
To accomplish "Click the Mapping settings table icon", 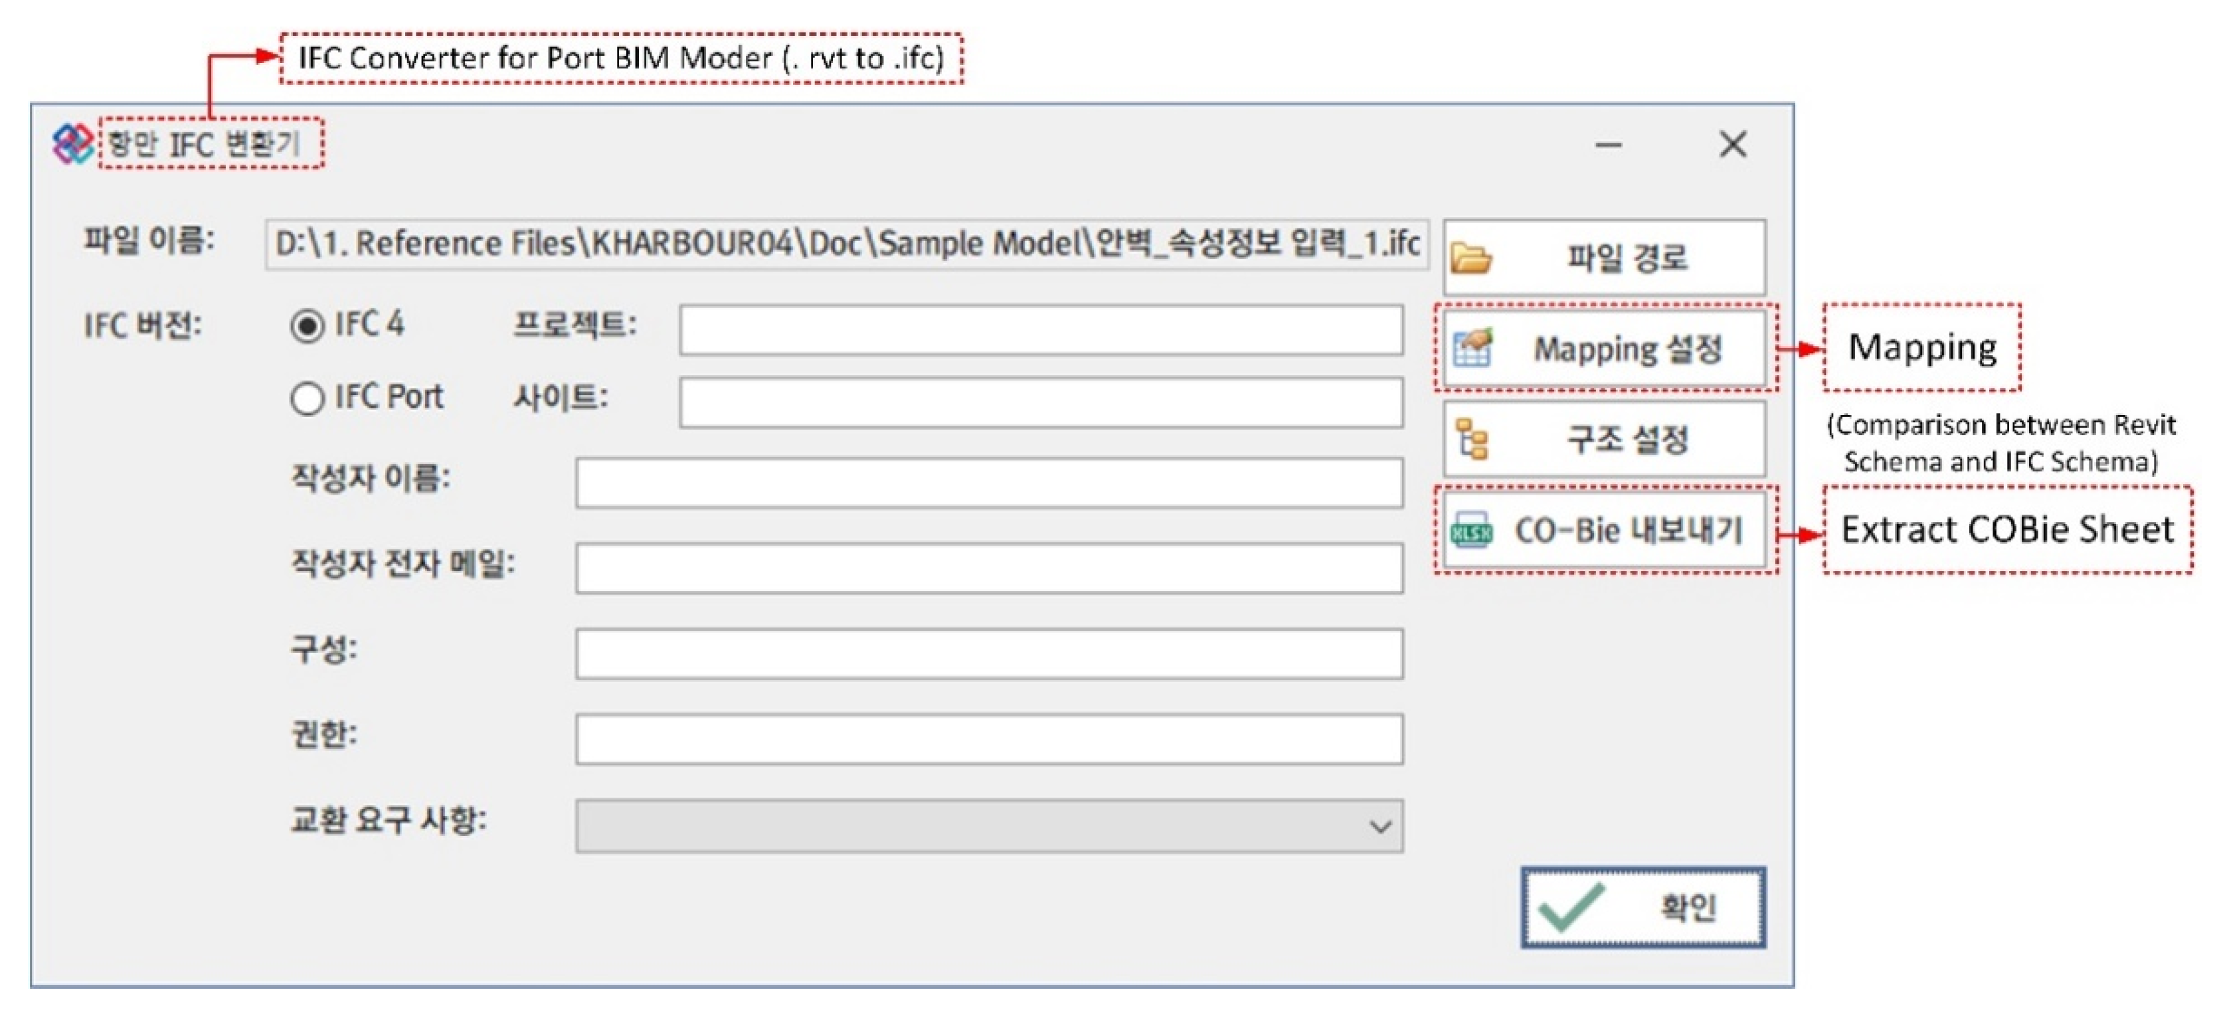I will [x=1472, y=348].
